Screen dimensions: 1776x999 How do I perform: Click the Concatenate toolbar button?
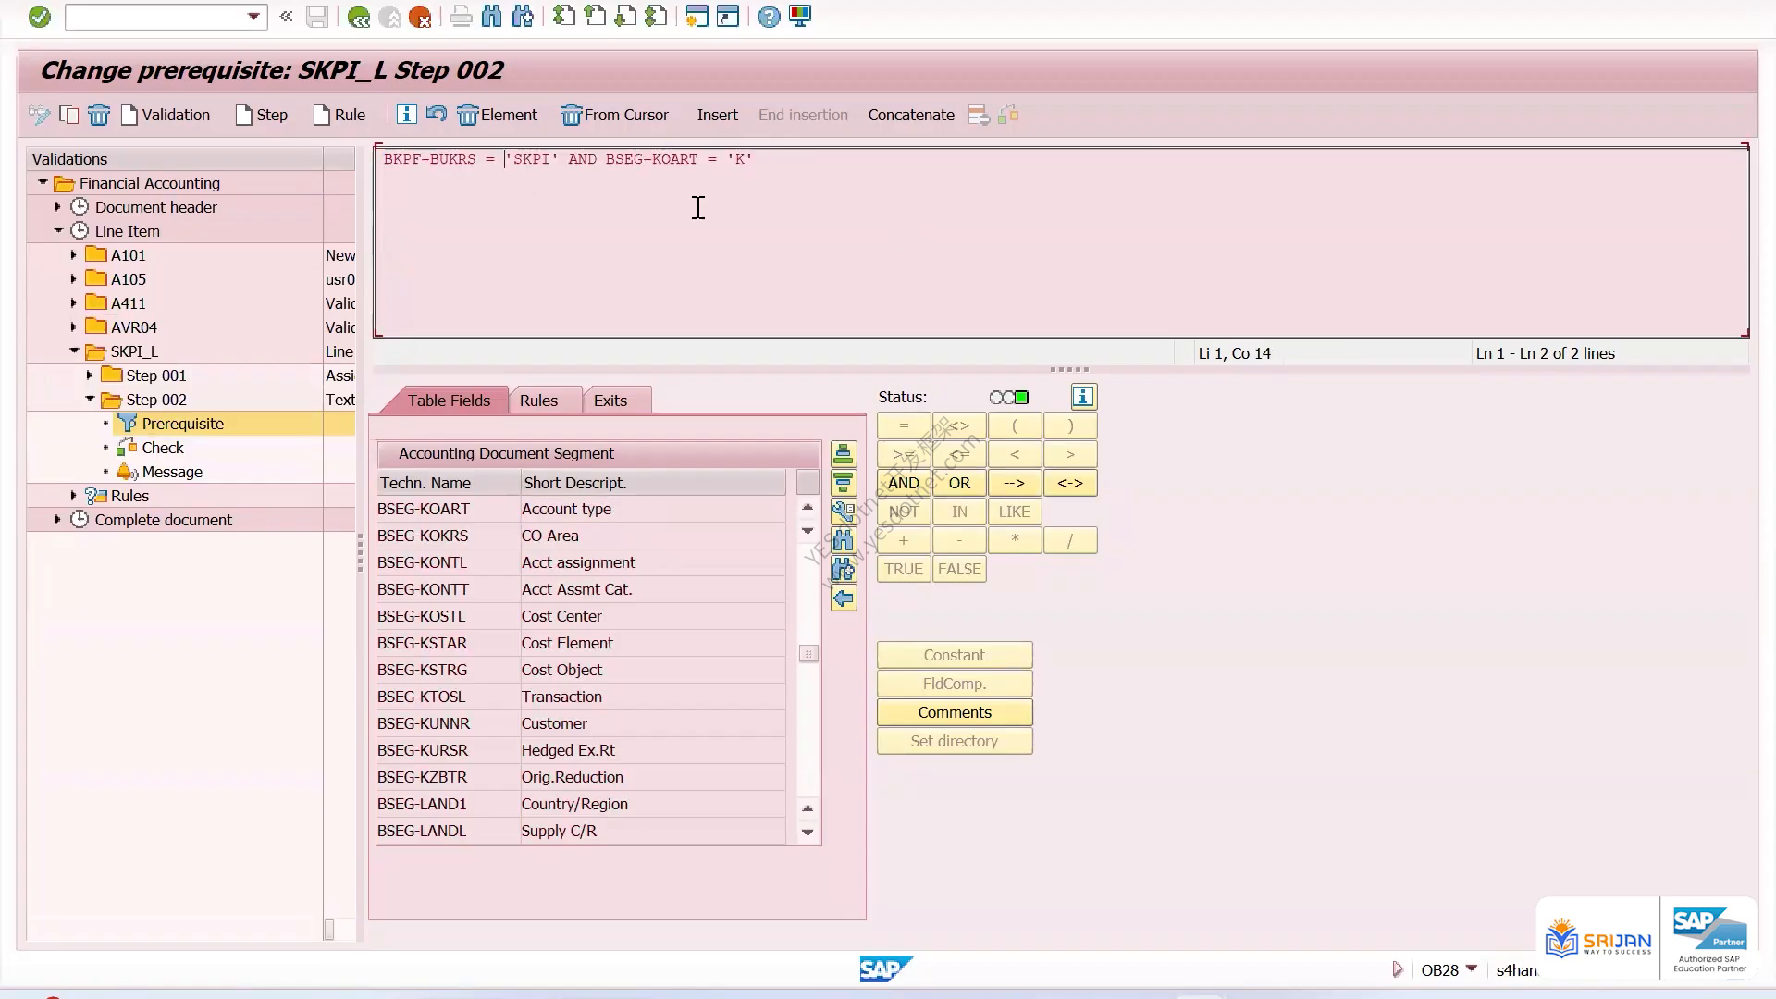point(911,115)
